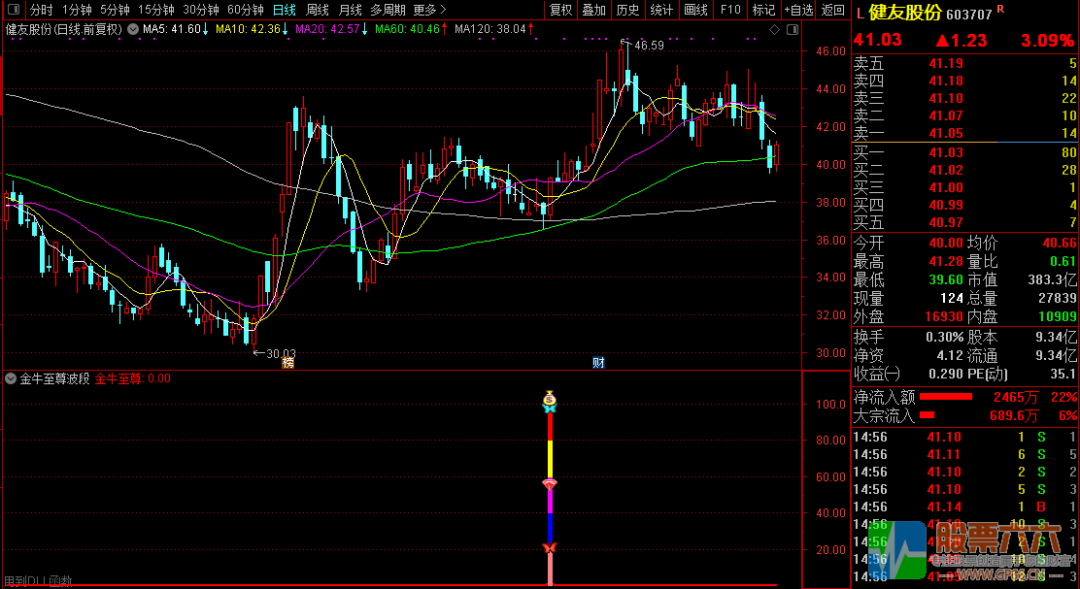The image size is (1080, 589).
Task: Click the 返回 button
Action: (832, 10)
